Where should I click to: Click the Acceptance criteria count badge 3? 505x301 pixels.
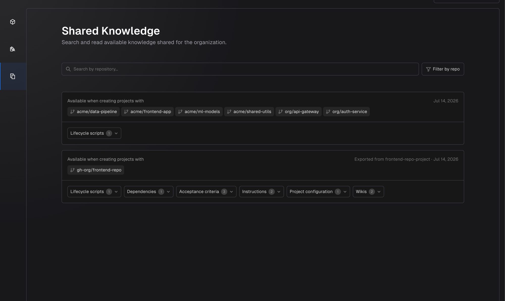click(x=224, y=192)
